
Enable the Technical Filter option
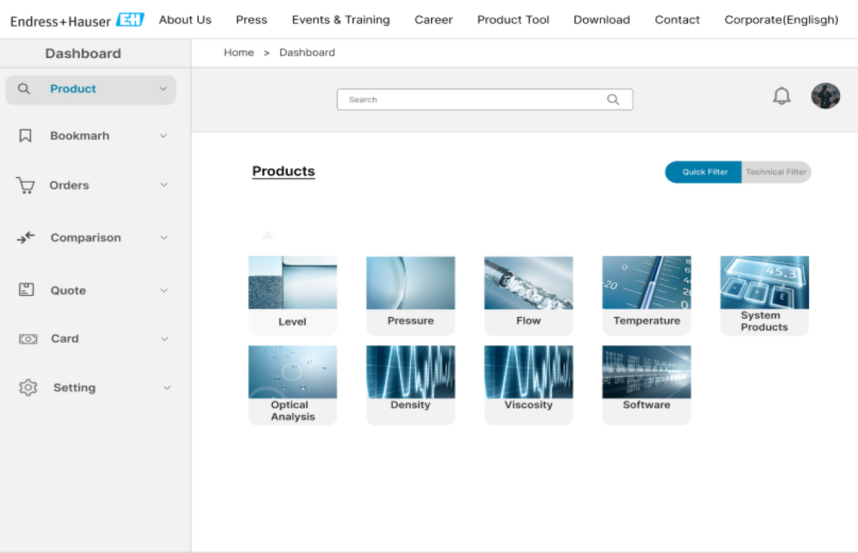(x=776, y=172)
